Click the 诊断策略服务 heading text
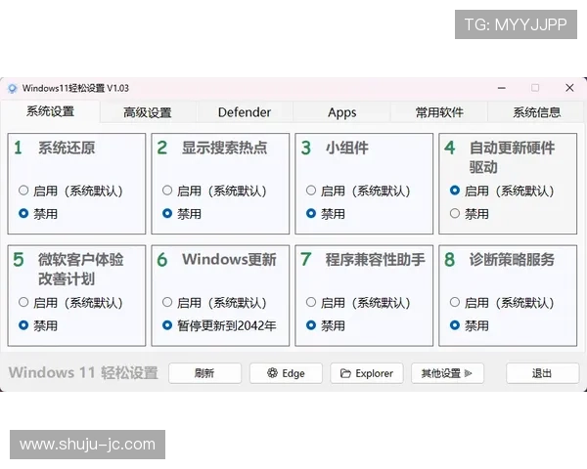587x469 pixels. point(512,259)
